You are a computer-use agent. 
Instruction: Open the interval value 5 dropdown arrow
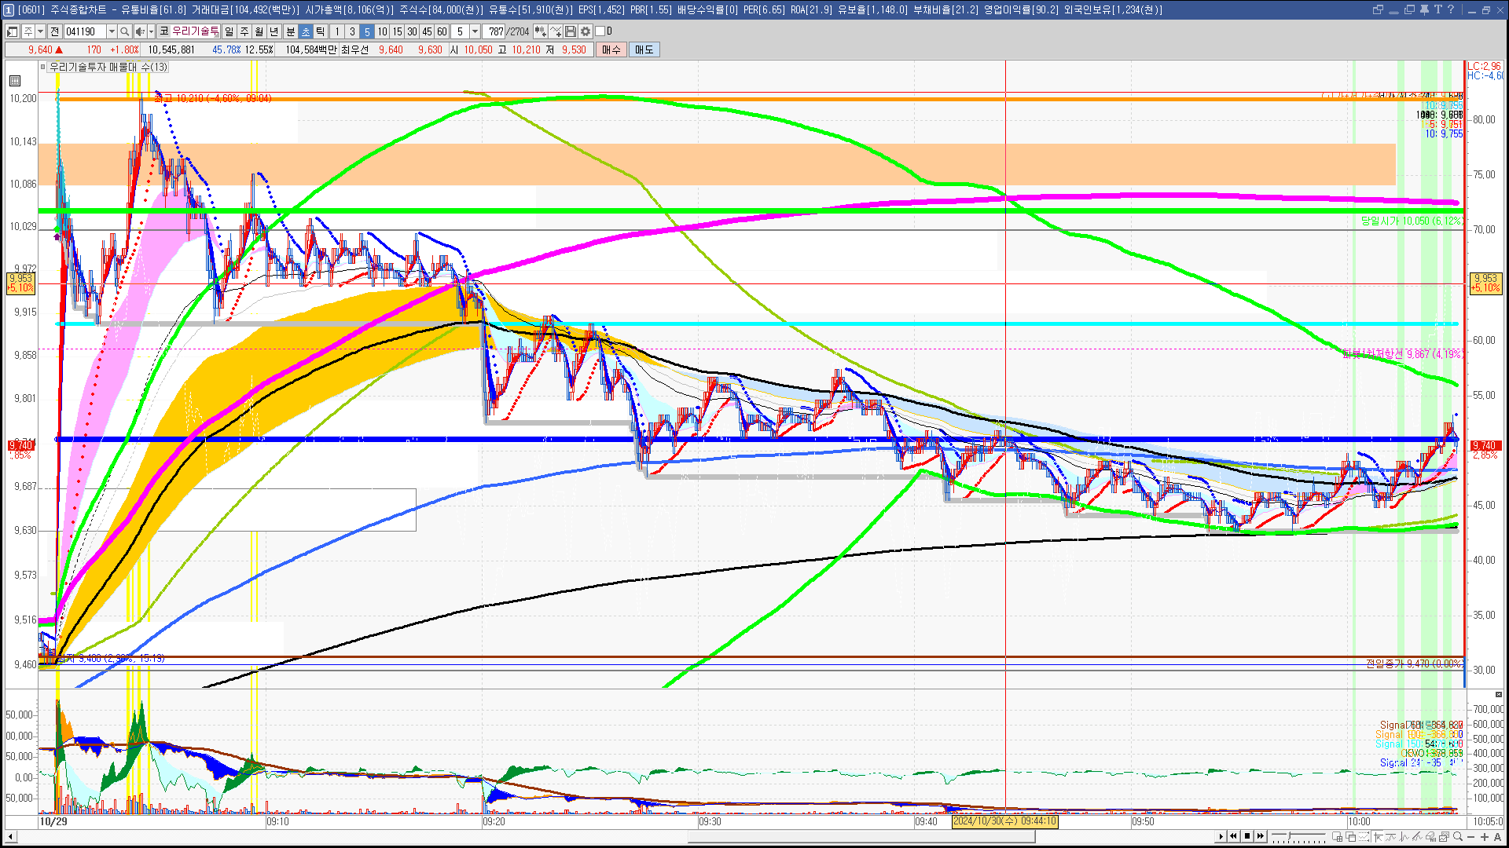[475, 31]
